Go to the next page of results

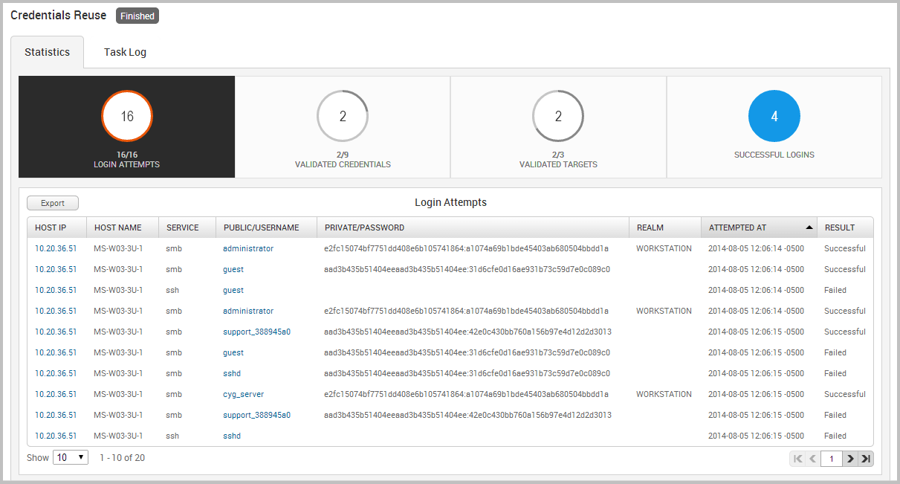pyautogui.click(x=850, y=459)
